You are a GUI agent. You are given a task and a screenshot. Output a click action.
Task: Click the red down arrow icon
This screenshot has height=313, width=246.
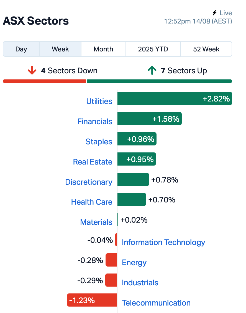pos(32,71)
